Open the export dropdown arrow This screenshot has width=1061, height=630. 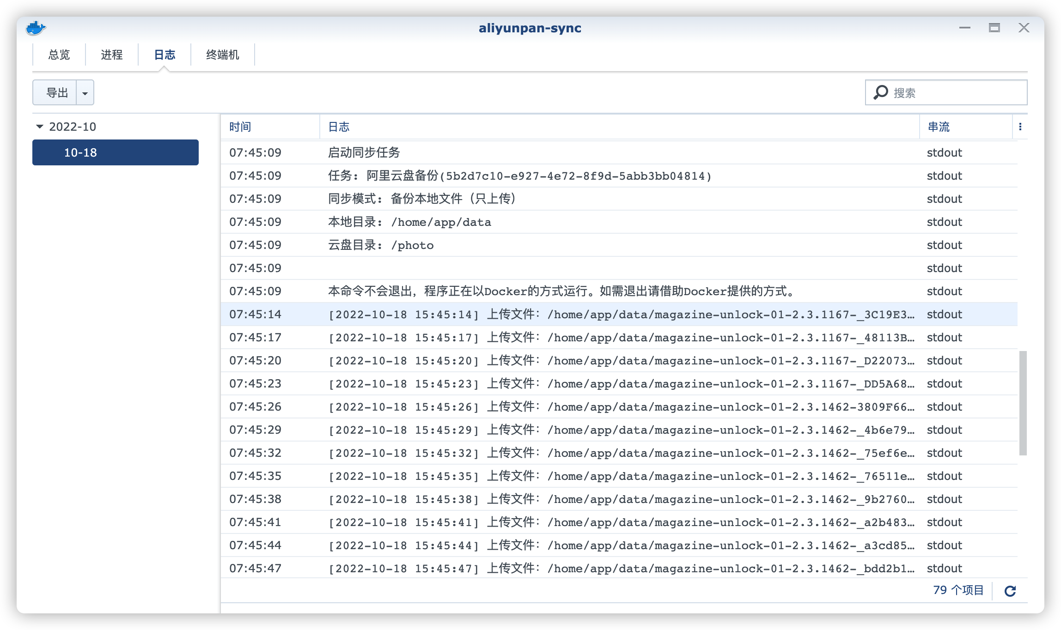pos(85,93)
